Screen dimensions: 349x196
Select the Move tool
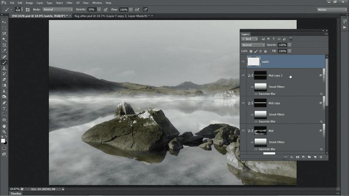point(4,21)
